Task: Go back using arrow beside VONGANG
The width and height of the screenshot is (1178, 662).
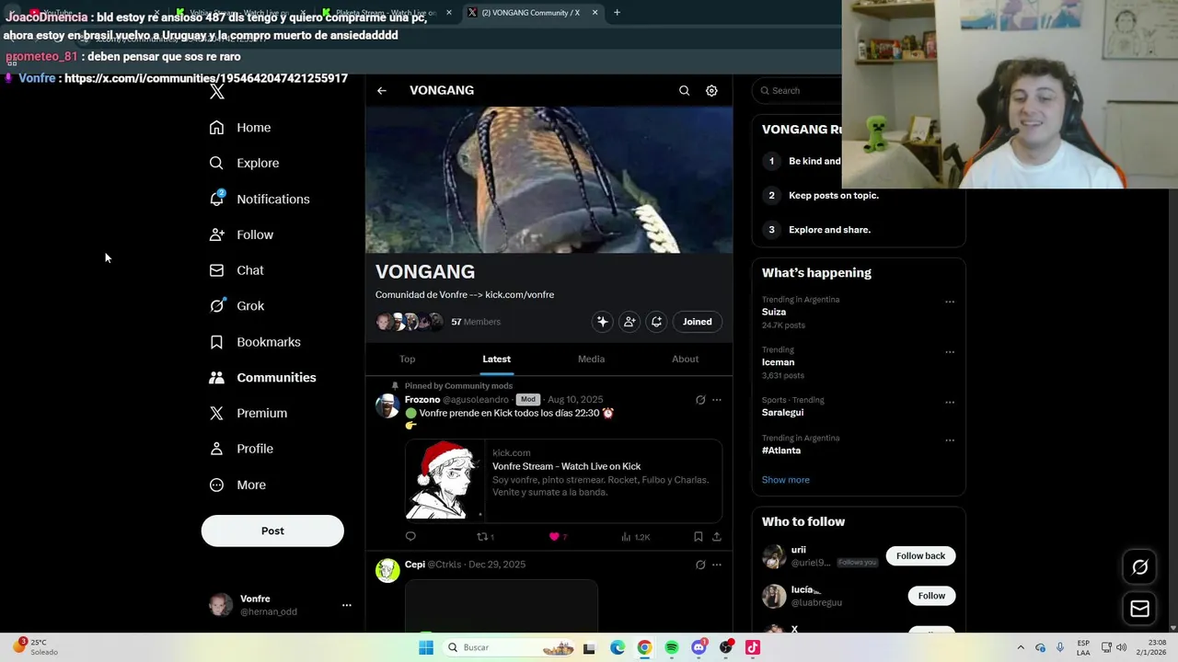Action: point(382,91)
